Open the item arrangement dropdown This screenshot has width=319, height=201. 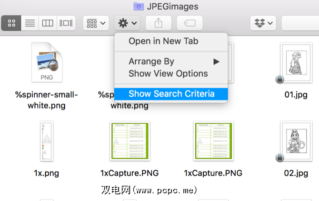coord(96,23)
